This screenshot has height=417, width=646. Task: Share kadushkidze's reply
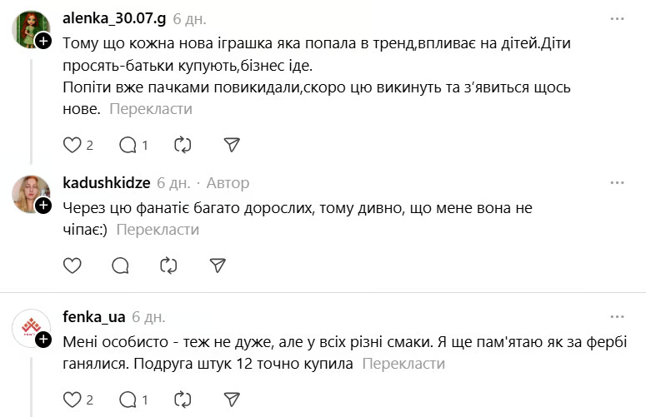[x=218, y=266]
